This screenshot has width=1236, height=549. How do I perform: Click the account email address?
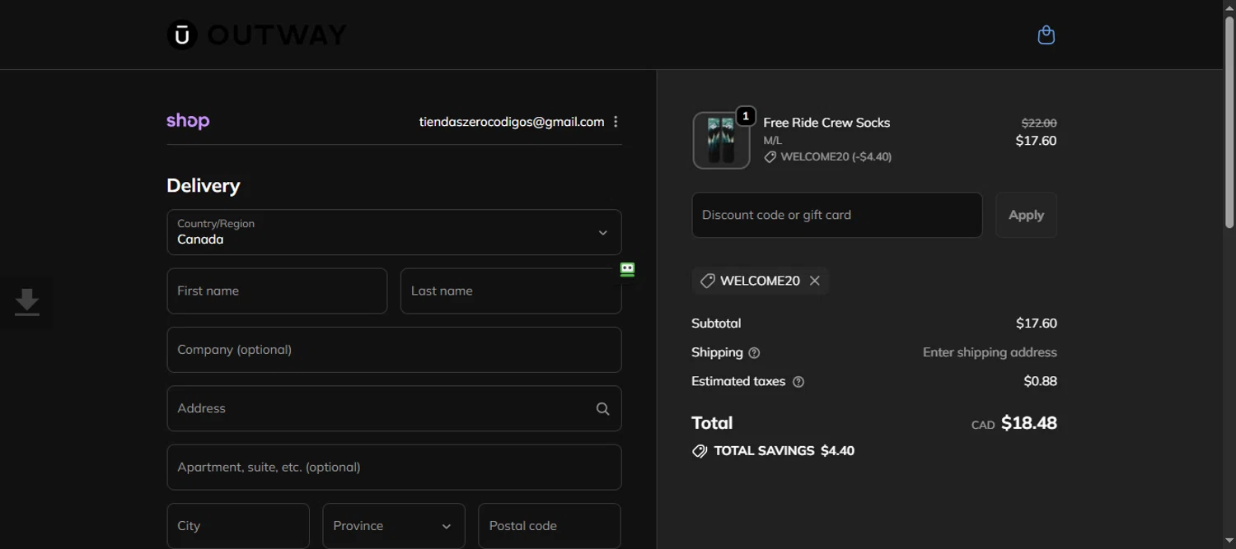pyautogui.click(x=512, y=122)
